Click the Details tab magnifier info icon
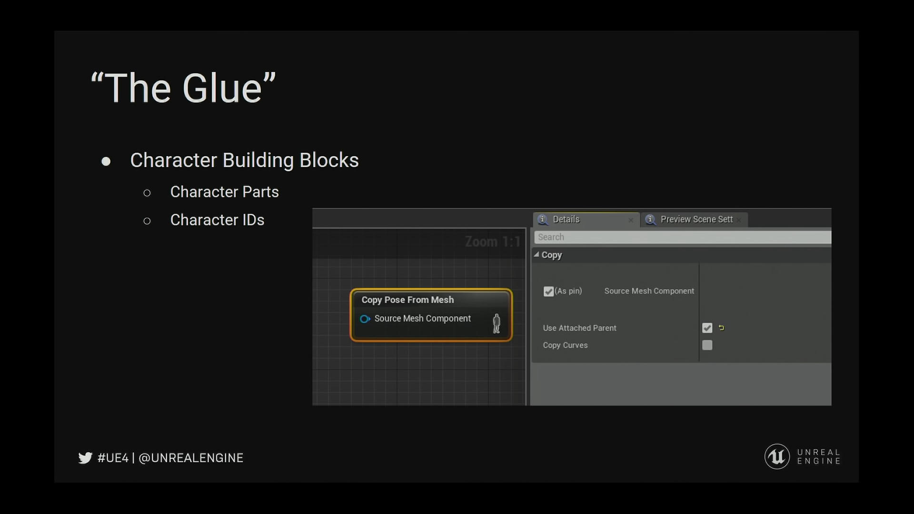Screen dimensions: 914x514 pos(543,219)
